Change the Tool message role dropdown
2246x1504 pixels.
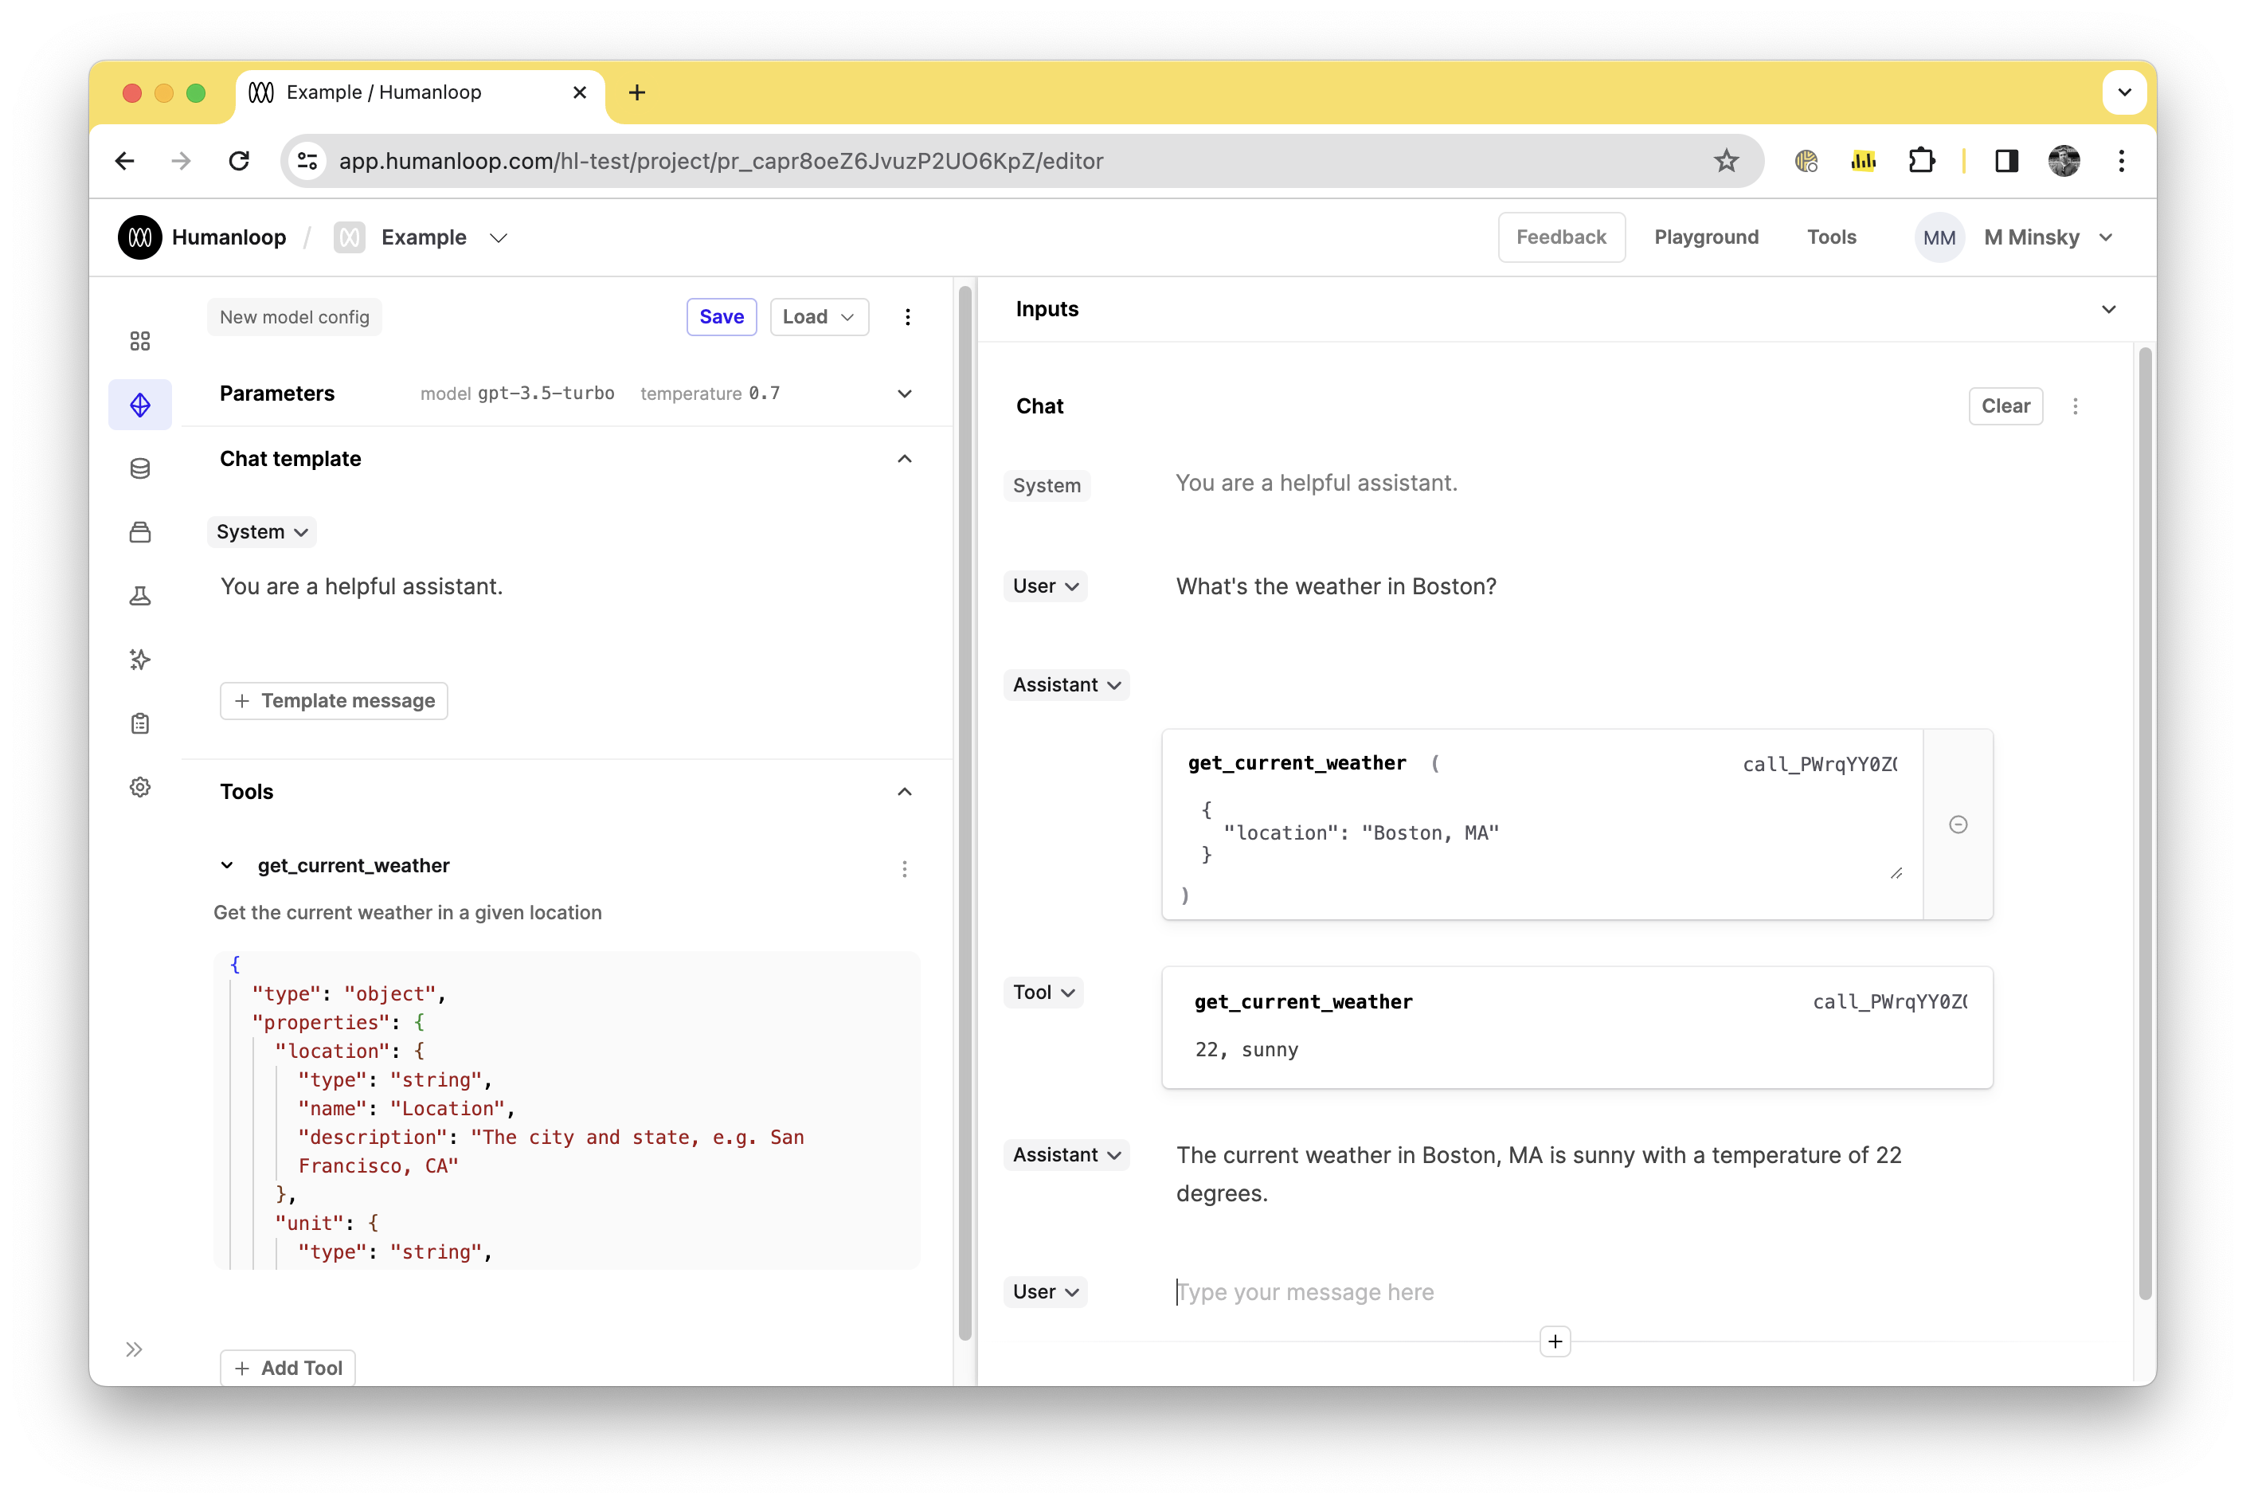[x=1043, y=992]
